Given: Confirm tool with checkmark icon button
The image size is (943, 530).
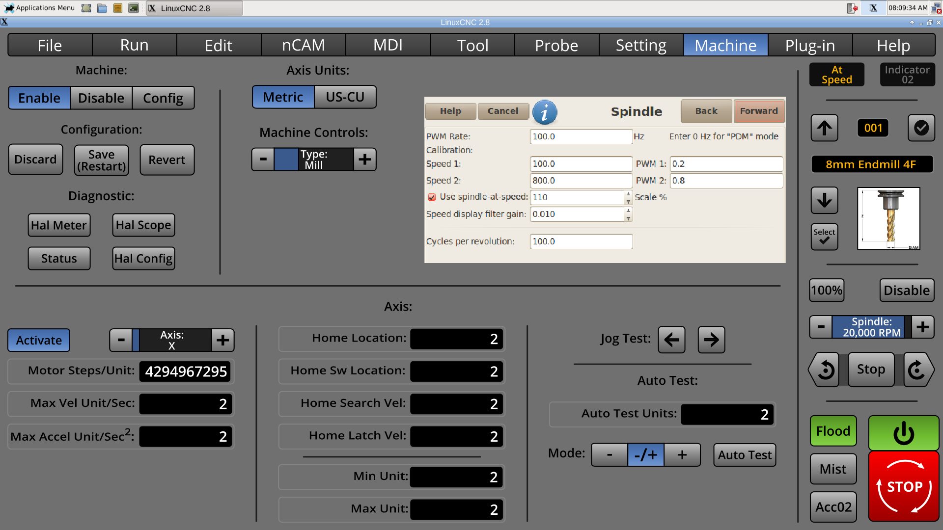Looking at the screenshot, I should [921, 128].
